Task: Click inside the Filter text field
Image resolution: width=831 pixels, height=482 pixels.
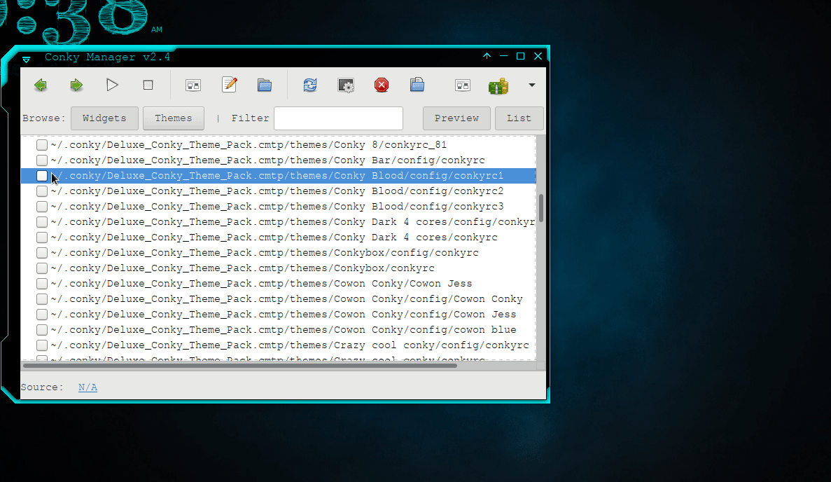Action: click(338, 118)
